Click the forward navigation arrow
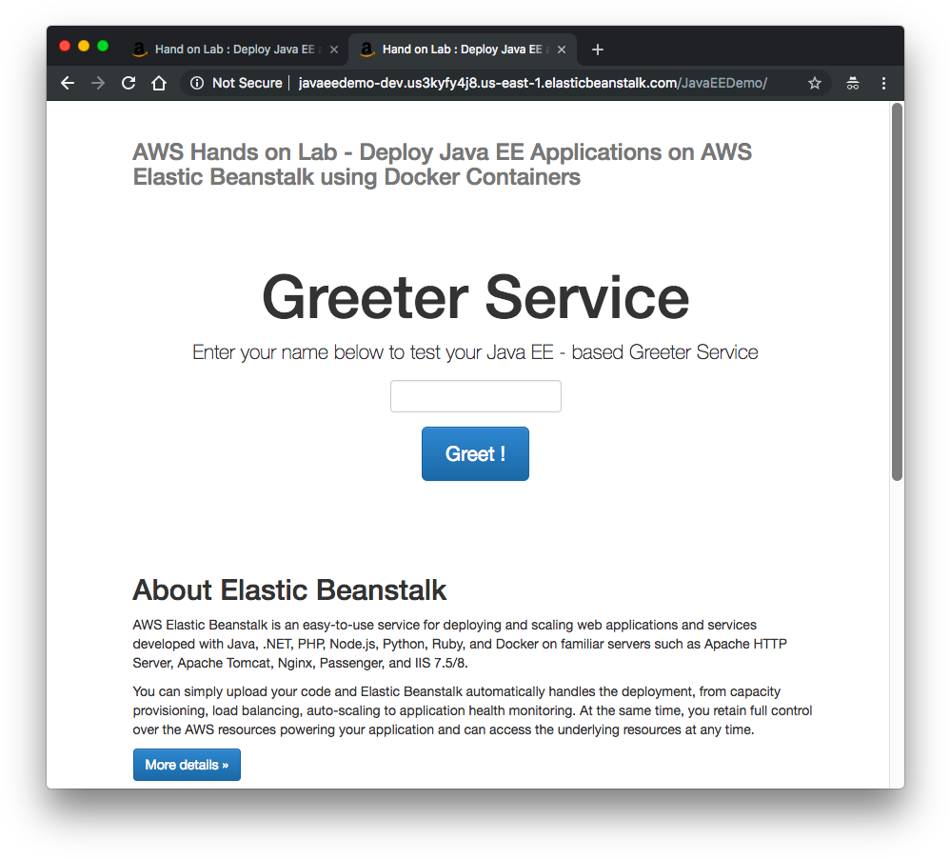Screen dimensions: 950x859 click(x=97, y=83)
